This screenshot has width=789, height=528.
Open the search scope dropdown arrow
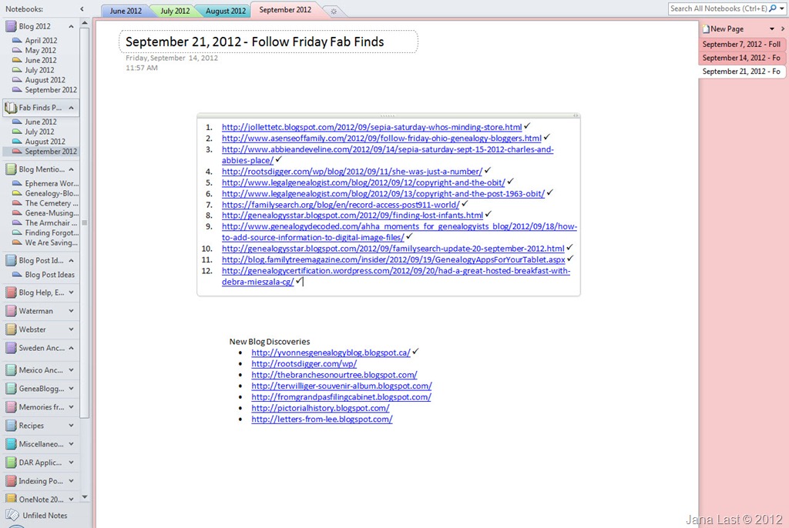(x=781, y=8)
